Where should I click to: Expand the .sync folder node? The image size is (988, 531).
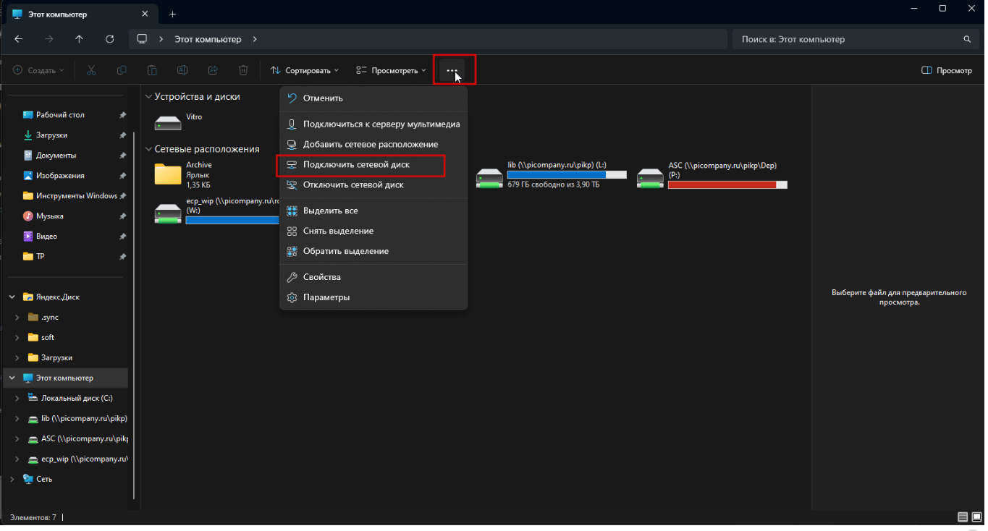click(x=18, y=318)
